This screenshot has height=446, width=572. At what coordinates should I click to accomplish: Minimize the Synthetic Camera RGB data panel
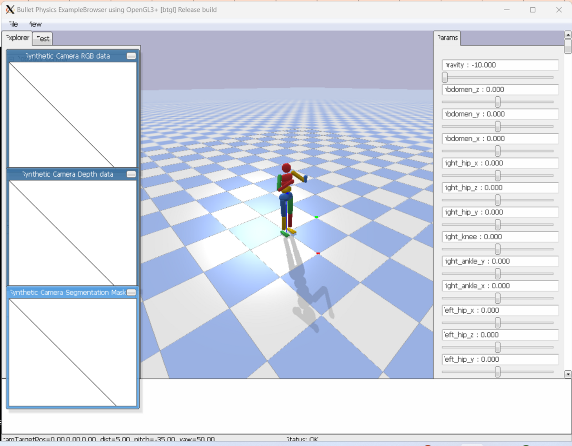point(131,56)
